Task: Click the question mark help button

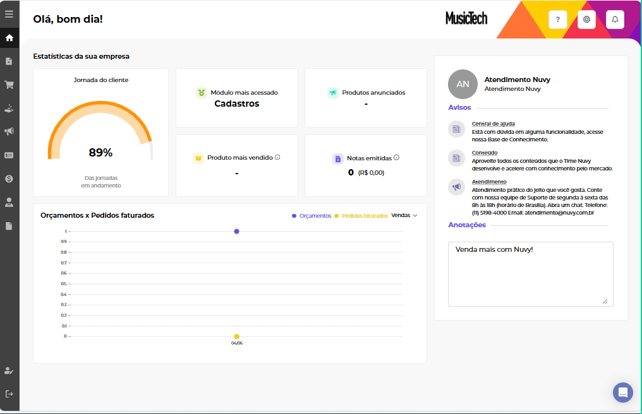Action: [557, 20]
